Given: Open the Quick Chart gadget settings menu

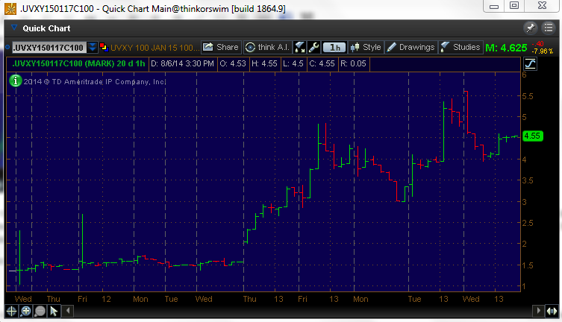Looking at the screenshot, I should click(547, 28).
